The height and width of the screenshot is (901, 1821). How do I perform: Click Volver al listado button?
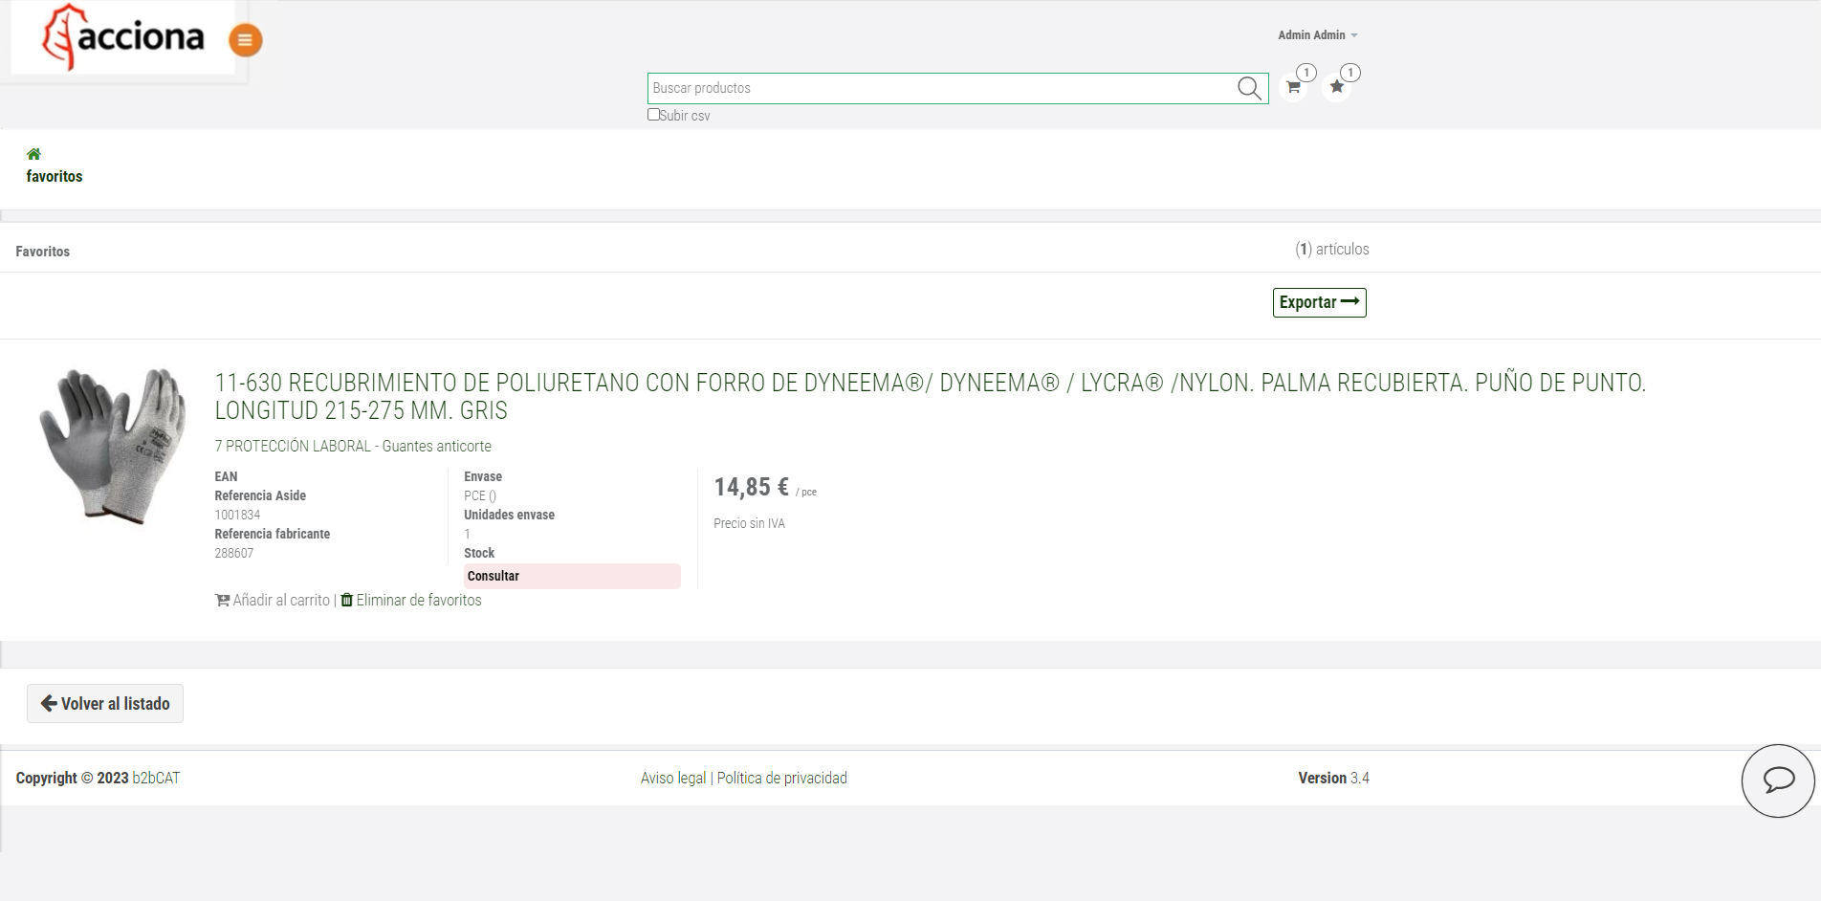pos(105,704)
